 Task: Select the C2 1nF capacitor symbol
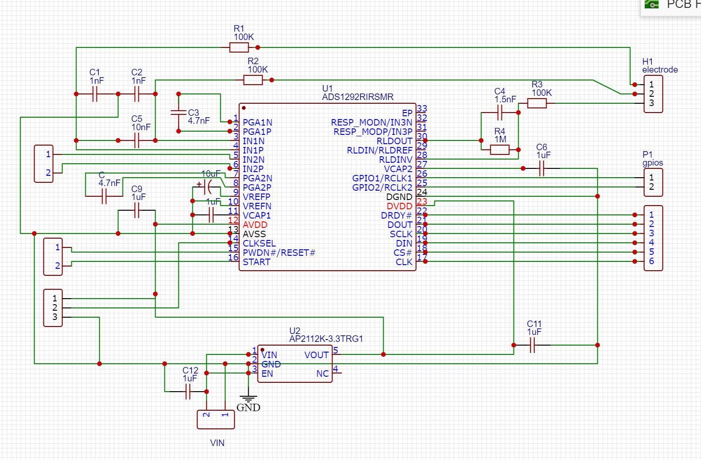pos(137,94)
